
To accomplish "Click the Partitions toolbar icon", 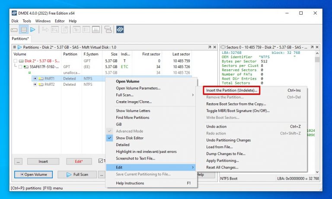I will pyautogui.click(x=24, y=30).
